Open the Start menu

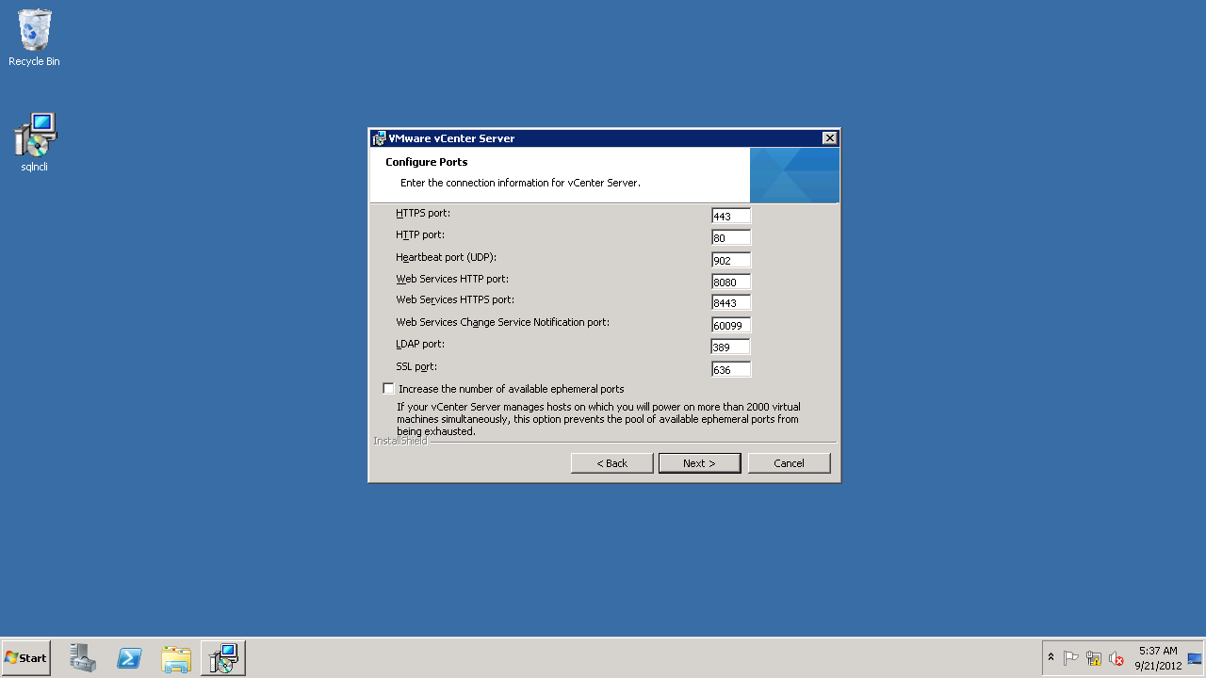pos(26,658)
